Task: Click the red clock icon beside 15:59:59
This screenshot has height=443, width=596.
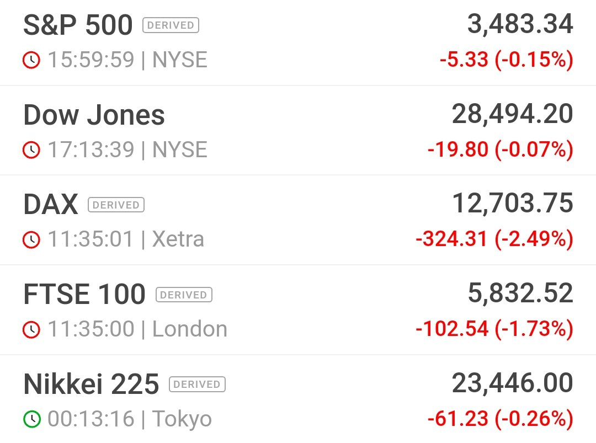Action: [x=31, y=60]
